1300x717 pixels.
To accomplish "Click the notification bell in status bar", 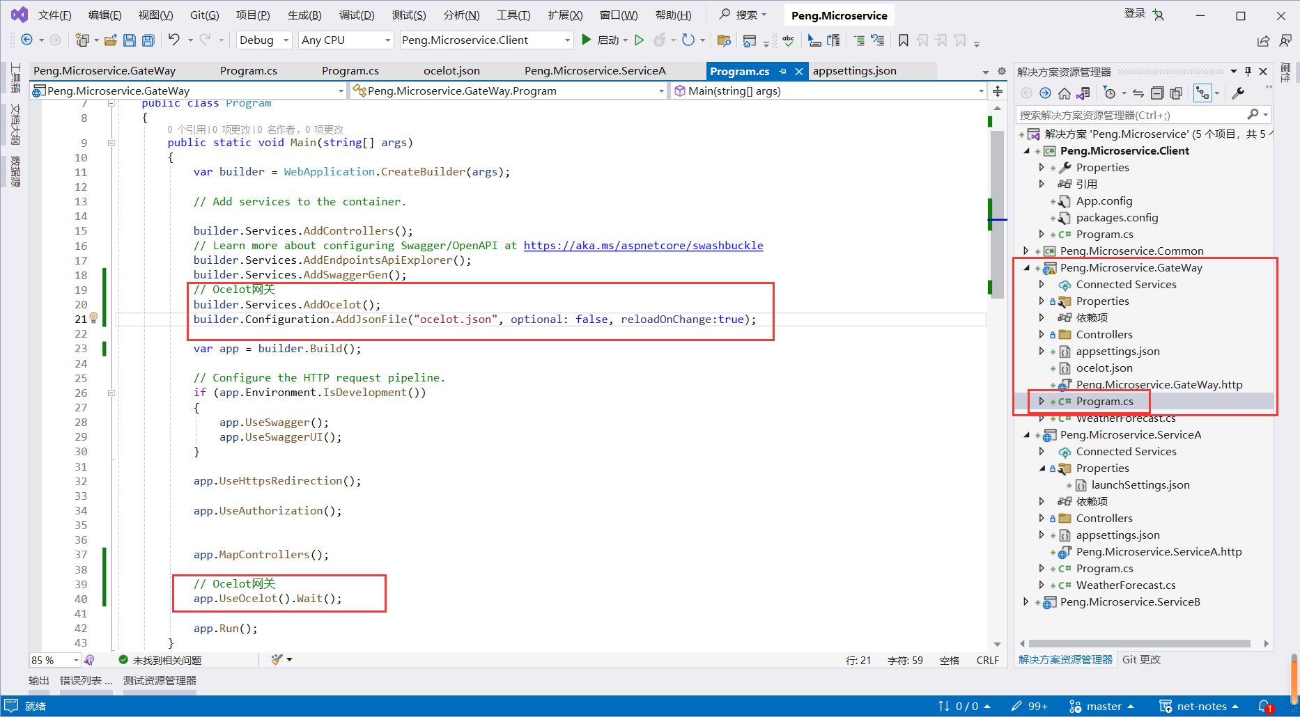I will click(1265, 706).
